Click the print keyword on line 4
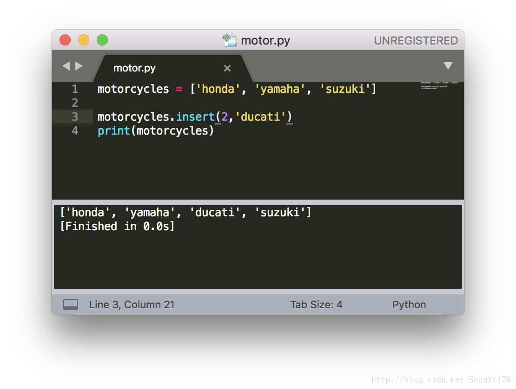Viewport: 516px width, 389px height. [x=114, y=131]
